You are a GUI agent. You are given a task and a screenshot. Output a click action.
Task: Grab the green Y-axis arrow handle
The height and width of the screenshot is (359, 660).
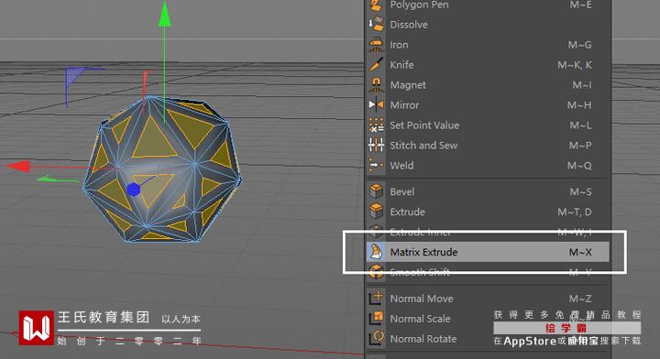[165, 15]
